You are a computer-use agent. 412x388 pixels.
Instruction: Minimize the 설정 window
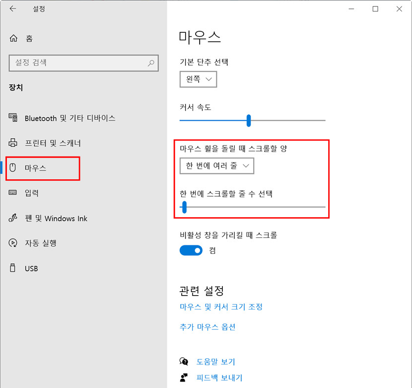point(351,8)
